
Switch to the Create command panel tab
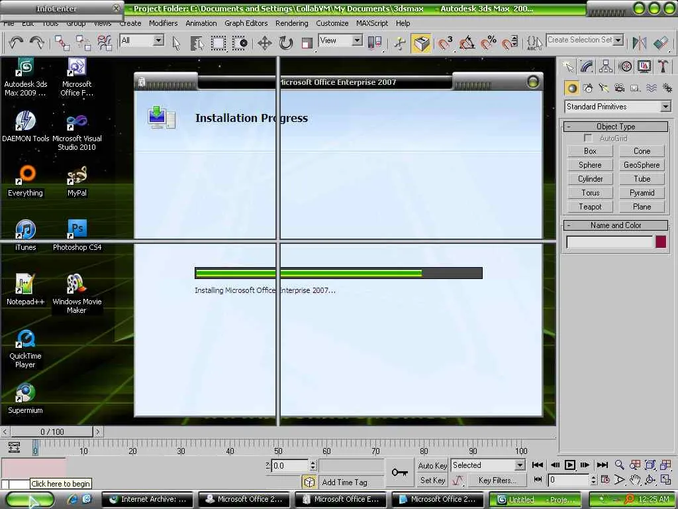(568, 67)
